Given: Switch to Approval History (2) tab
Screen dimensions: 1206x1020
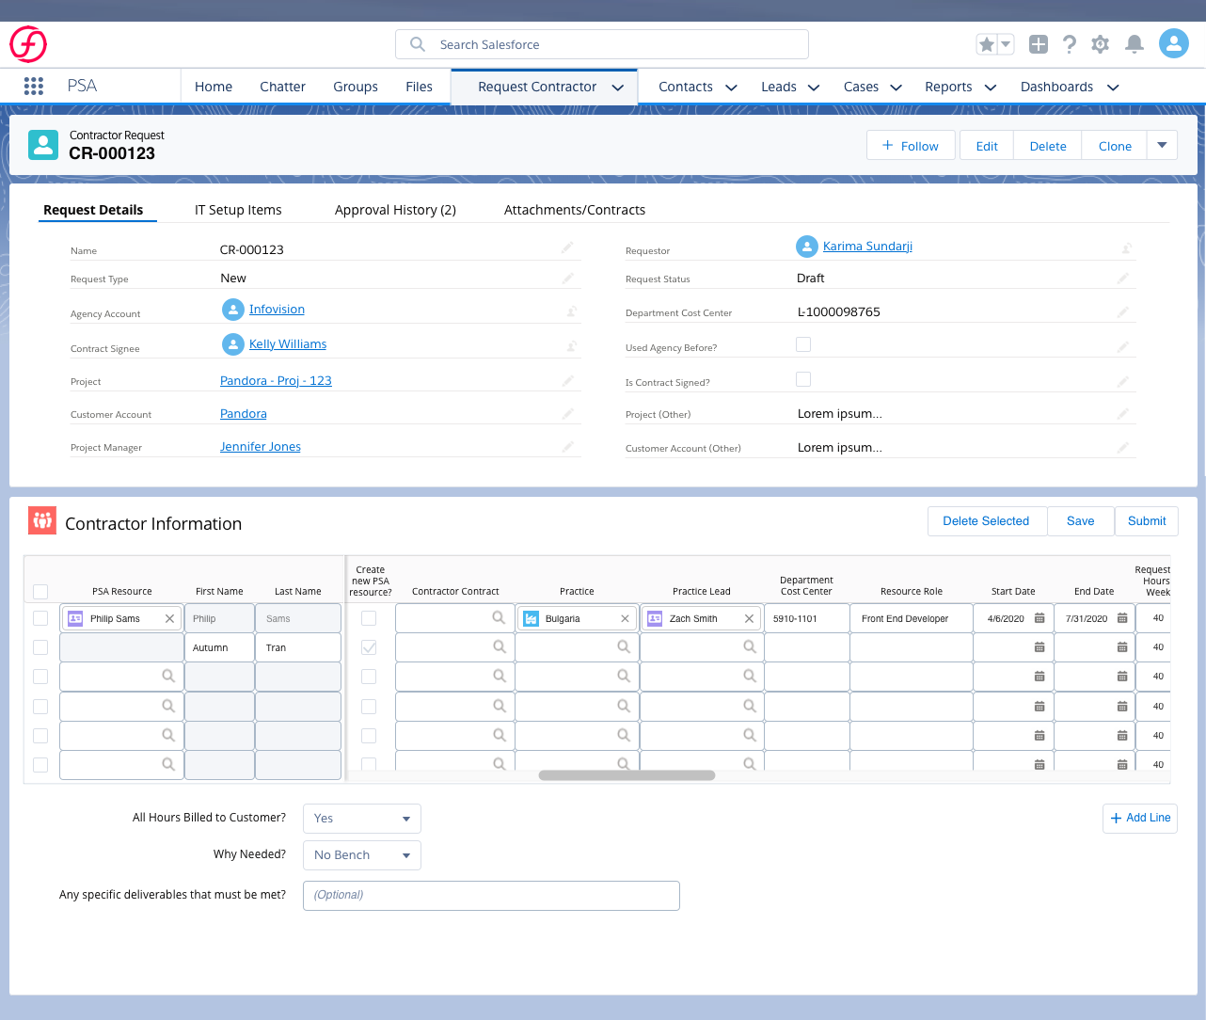Looking at the screenshot, I should coord(395,210).
